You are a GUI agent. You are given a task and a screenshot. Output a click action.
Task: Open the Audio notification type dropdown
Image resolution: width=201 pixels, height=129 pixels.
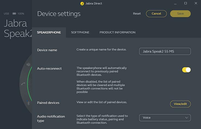(165, 118)
